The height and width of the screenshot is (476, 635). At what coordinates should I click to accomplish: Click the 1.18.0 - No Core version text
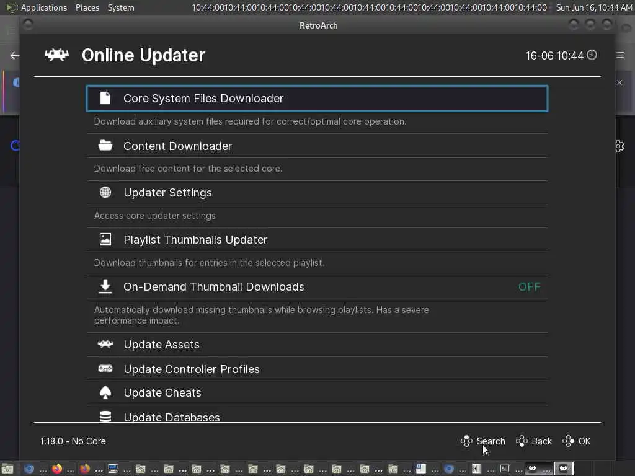click(x=73, y=441)
